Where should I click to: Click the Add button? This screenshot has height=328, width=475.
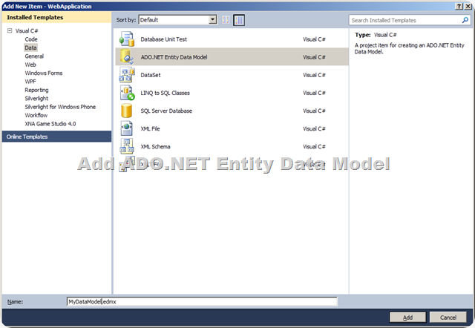pos(407,318)
